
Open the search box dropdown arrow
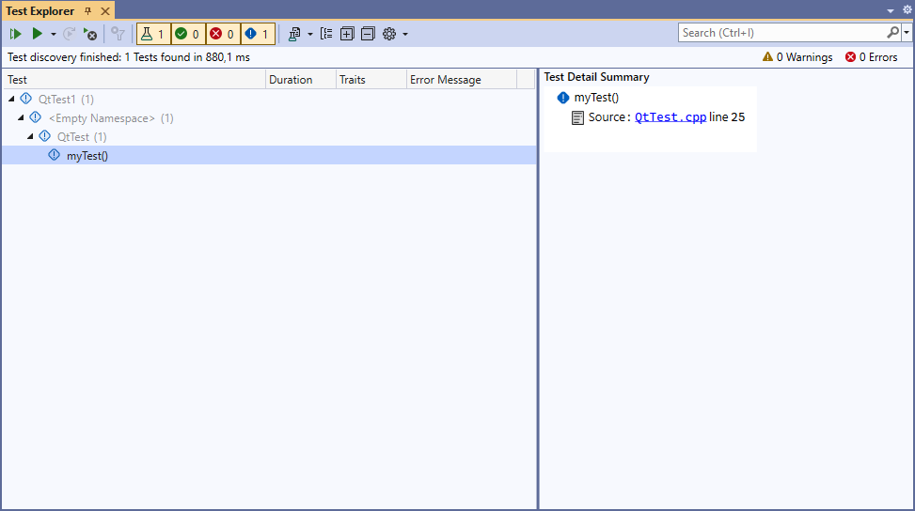(x=907, y=33)
